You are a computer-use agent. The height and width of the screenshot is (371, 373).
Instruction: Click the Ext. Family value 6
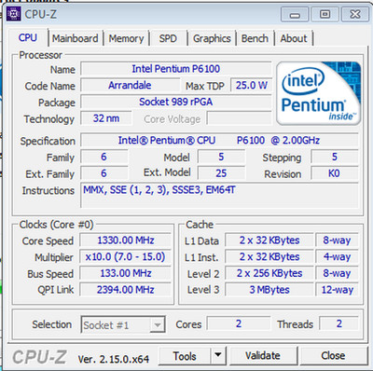[x=104, y=173]
